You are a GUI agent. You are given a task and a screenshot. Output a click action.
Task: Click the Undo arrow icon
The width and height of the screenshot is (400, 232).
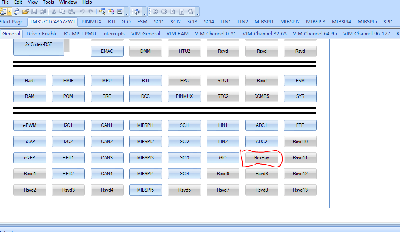(82, 12)
